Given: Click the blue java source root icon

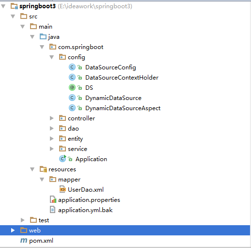Looking at the screenshot, I should pos(43,36).
